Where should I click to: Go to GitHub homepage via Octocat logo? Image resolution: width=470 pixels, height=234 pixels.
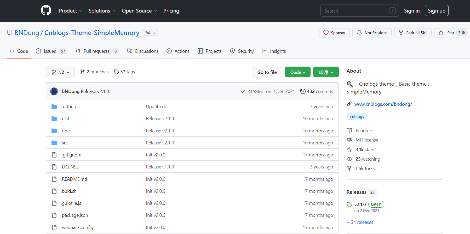coord(46,10)
